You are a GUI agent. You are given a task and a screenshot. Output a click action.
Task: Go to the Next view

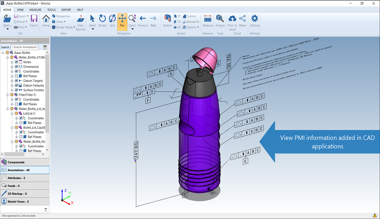[154, 20]
